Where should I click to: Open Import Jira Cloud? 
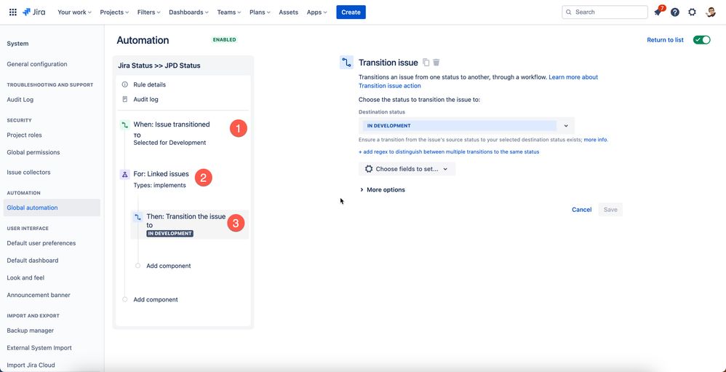[31, 365]
